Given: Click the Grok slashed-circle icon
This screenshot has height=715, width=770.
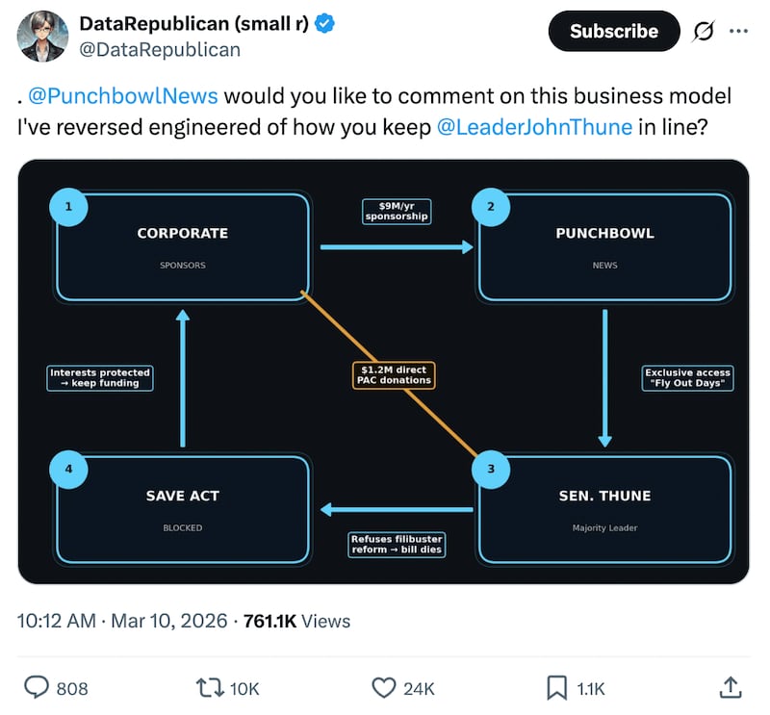Looking at the screenshot, I should (x=704, y=32).
